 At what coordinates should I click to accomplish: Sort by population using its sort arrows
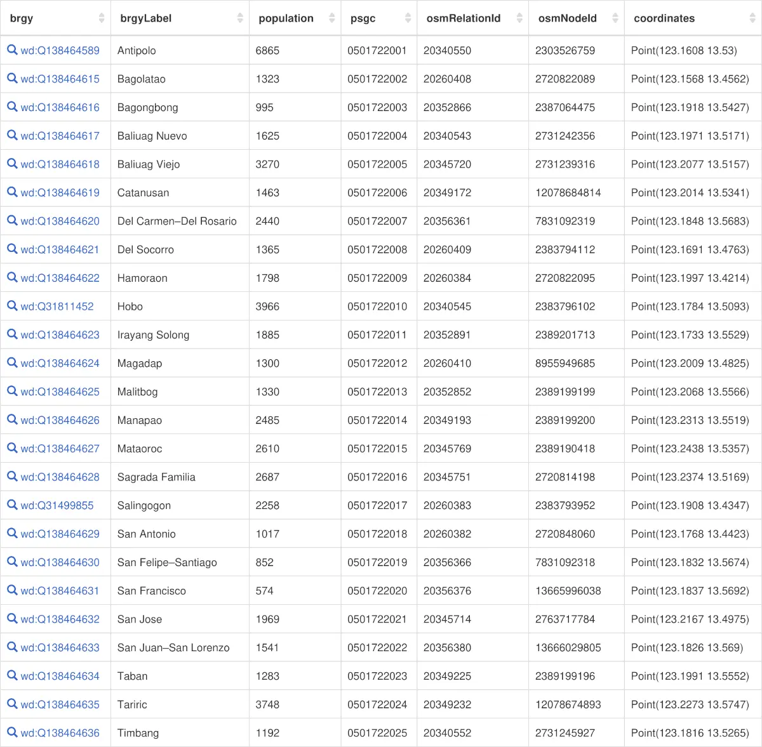click(331, 18)
